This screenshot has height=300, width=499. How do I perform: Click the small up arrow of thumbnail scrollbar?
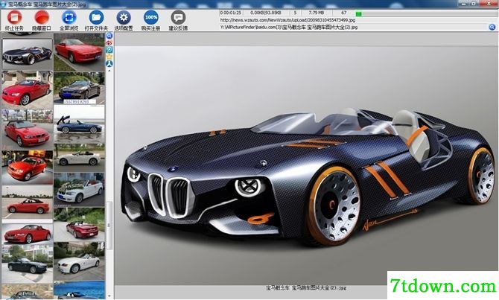109,71
